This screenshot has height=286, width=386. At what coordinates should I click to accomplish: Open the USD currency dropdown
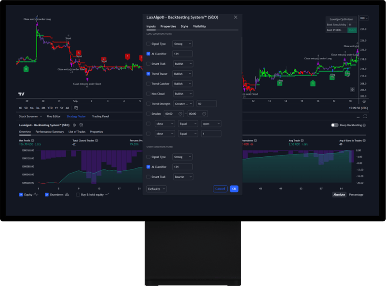(x=364, y=18)
